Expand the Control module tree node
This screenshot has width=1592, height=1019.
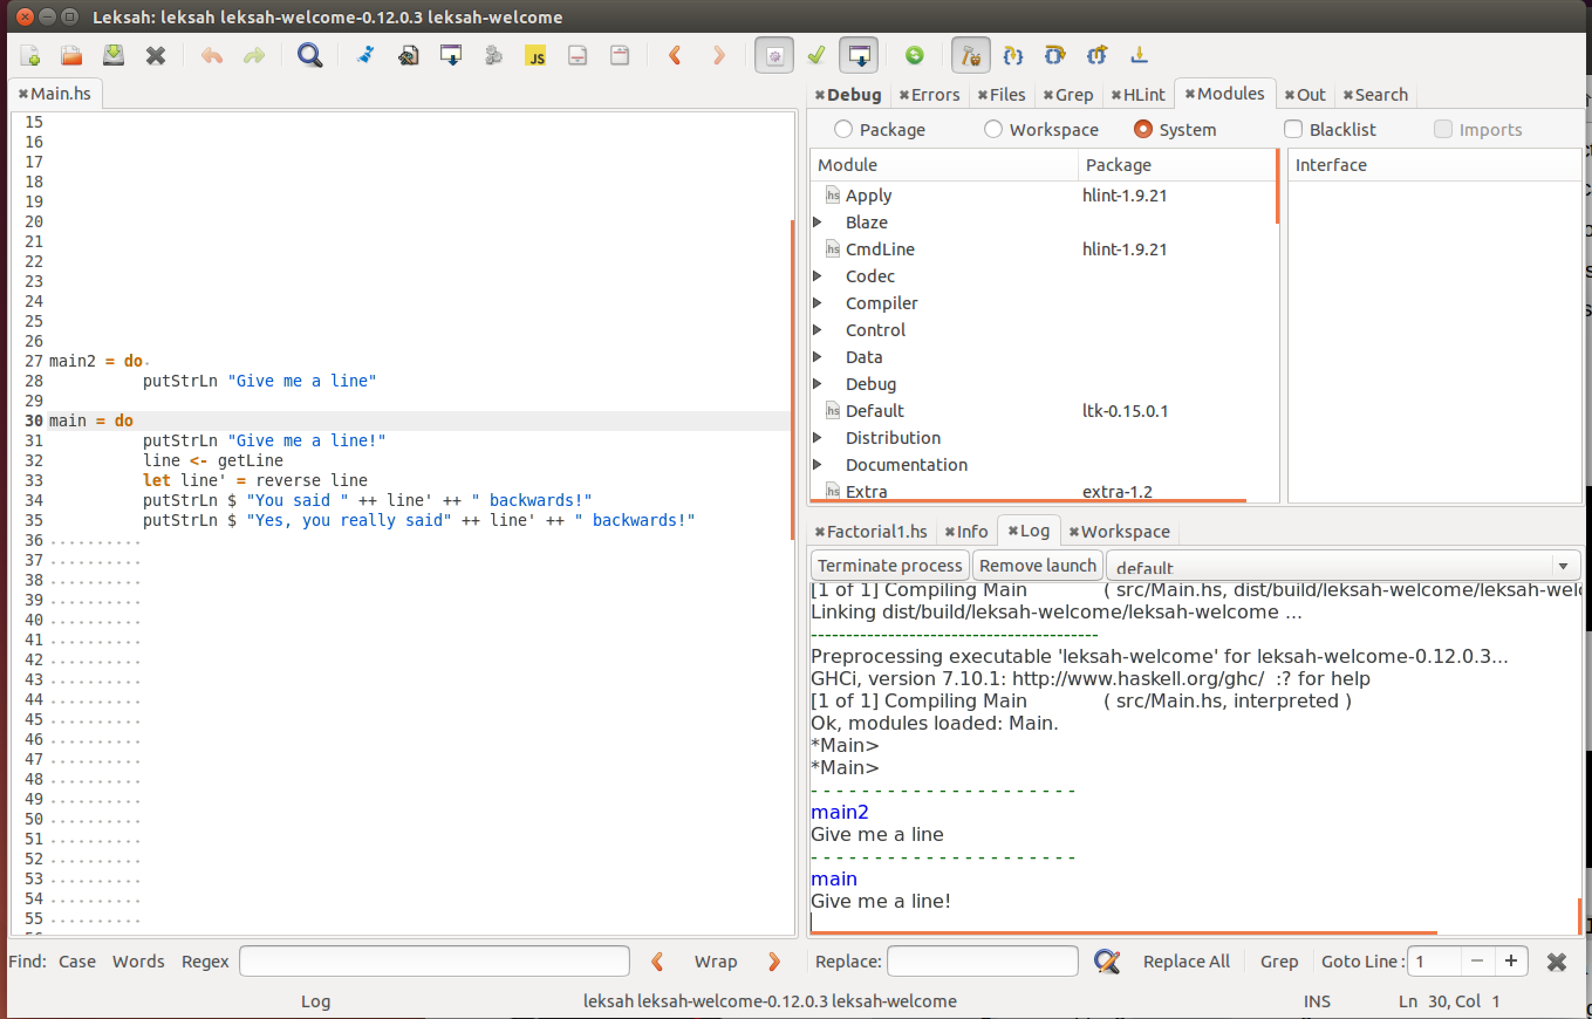click(x=817, y=330)
